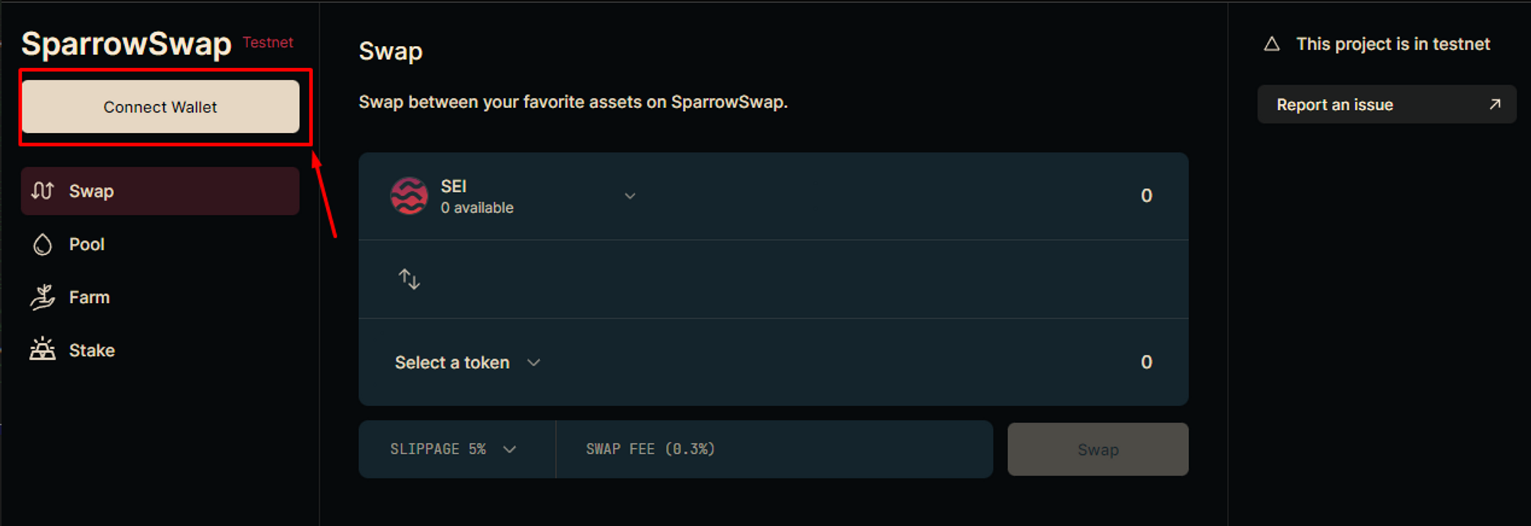
Task: Click the Swap arrows icon in sidebar
Action: pyautogui.click(x=43, y=191)
